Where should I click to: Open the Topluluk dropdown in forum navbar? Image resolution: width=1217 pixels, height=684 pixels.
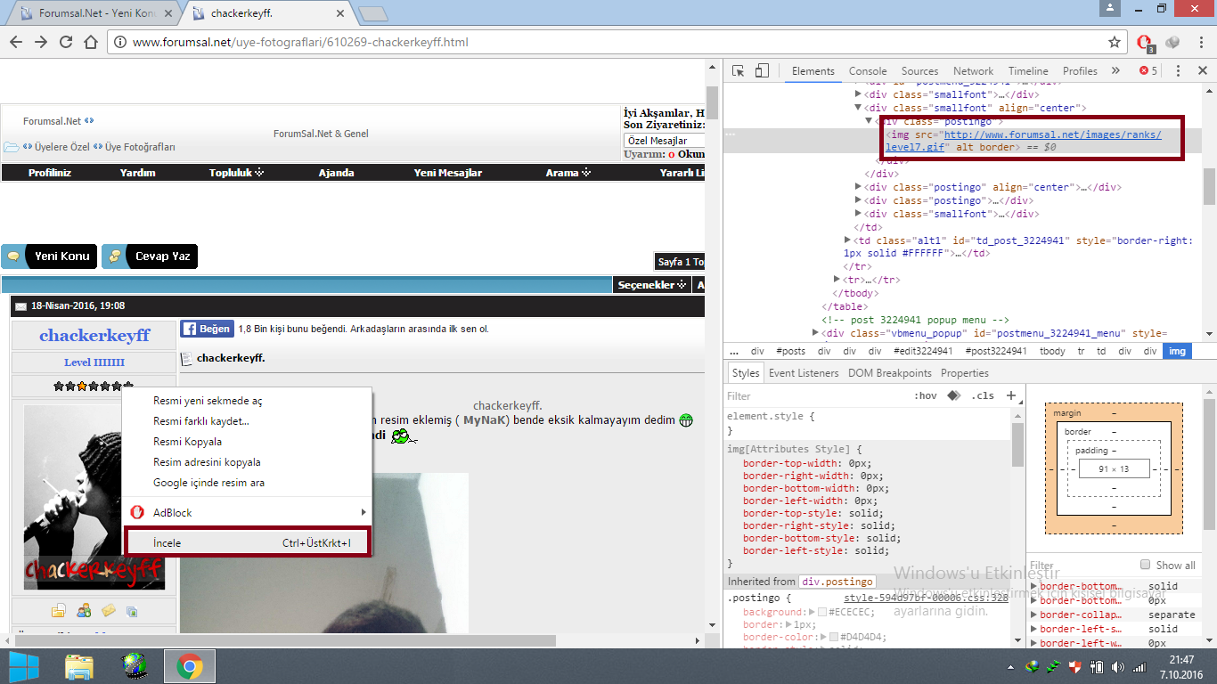click(x=236, y=173)
